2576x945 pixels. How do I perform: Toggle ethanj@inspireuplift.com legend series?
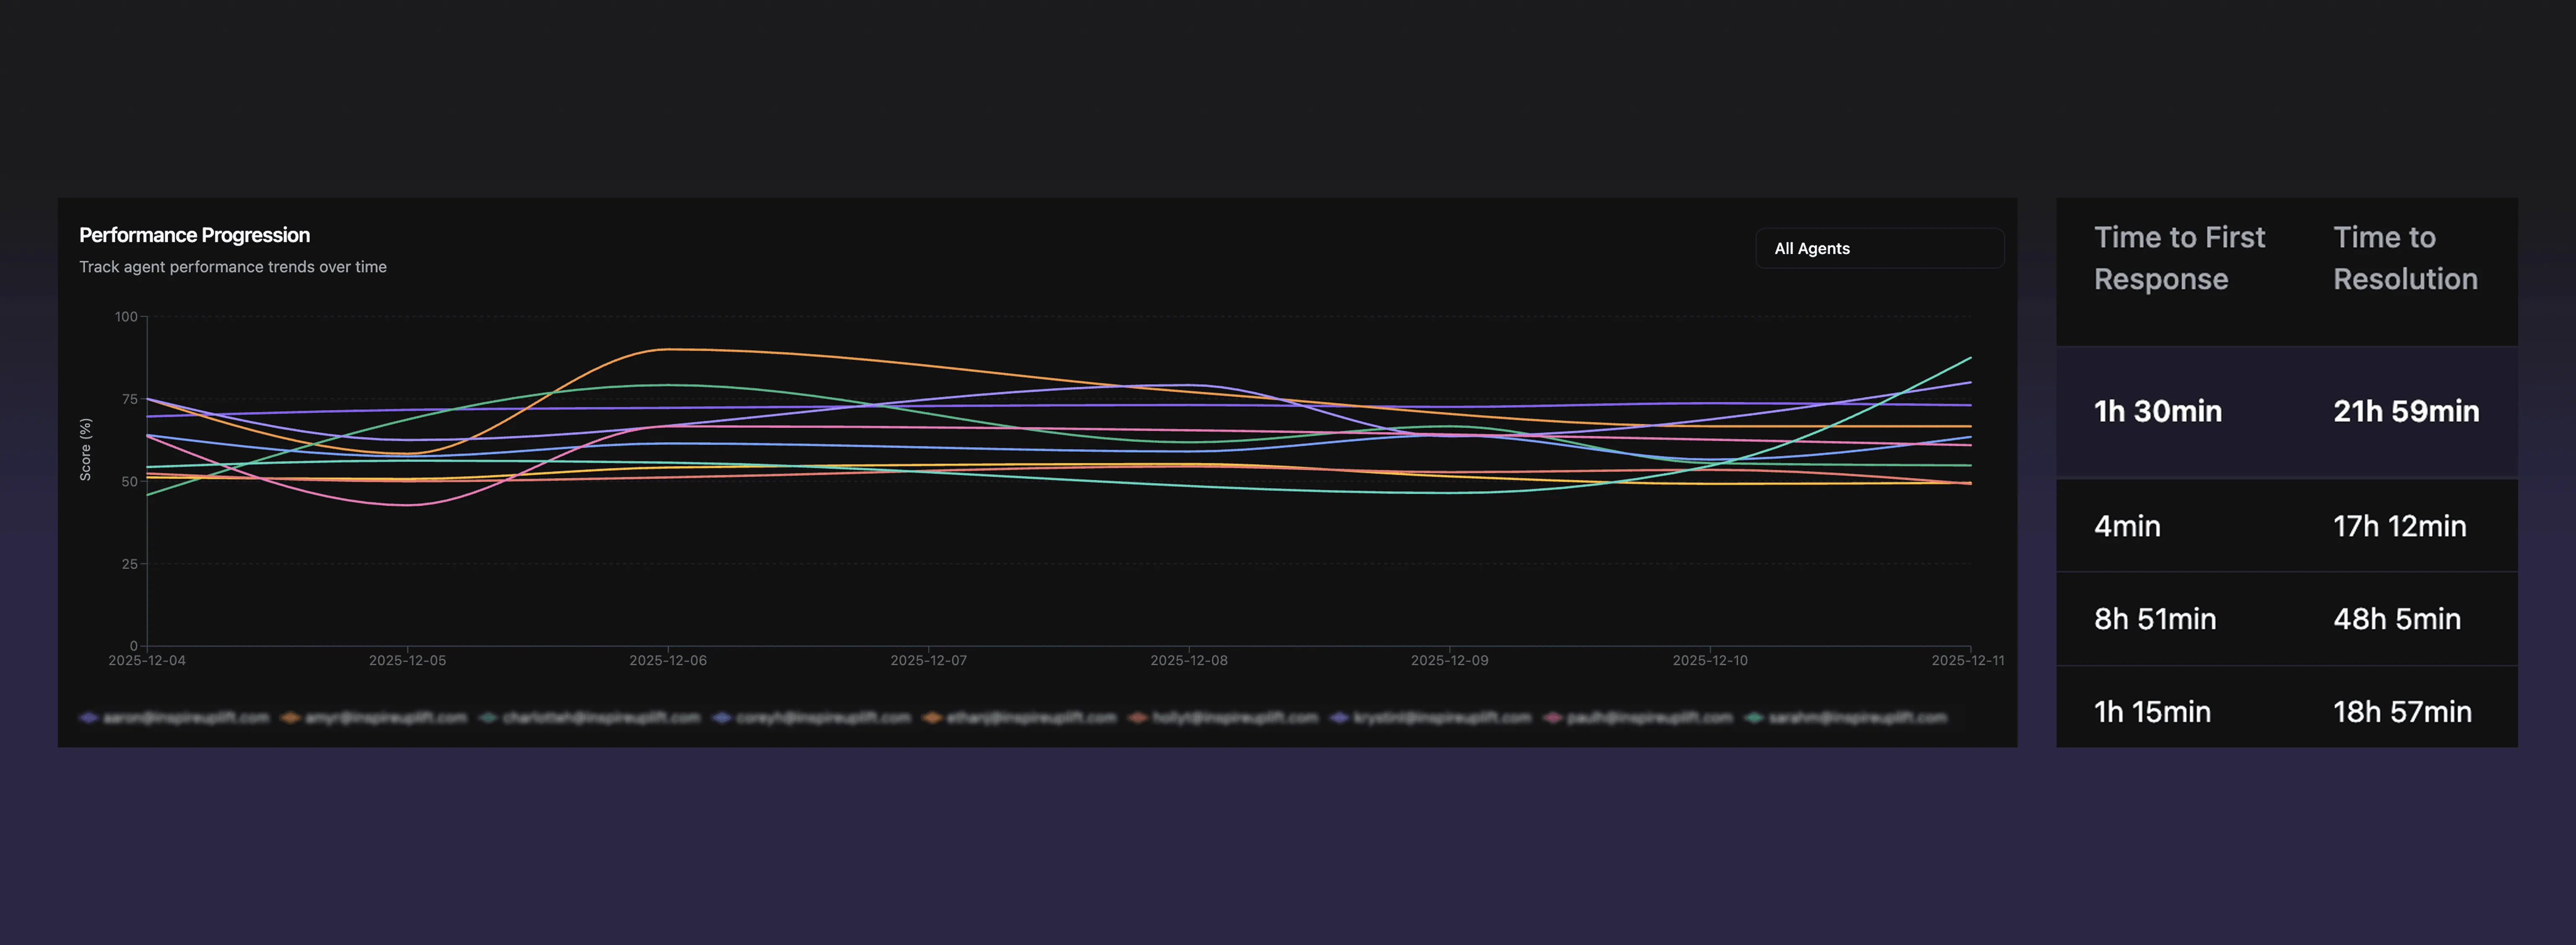[x=1020, y=718]
